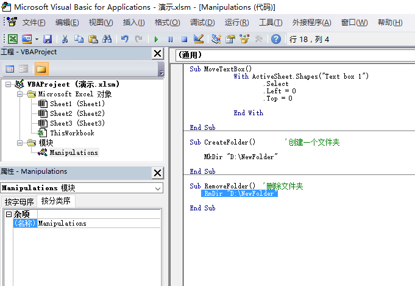Image resolution: width=415 pixels, height=286 pixels.
Task: Click the MkDir "D:\NewFolder" code line
Action: tap(241, 157)
